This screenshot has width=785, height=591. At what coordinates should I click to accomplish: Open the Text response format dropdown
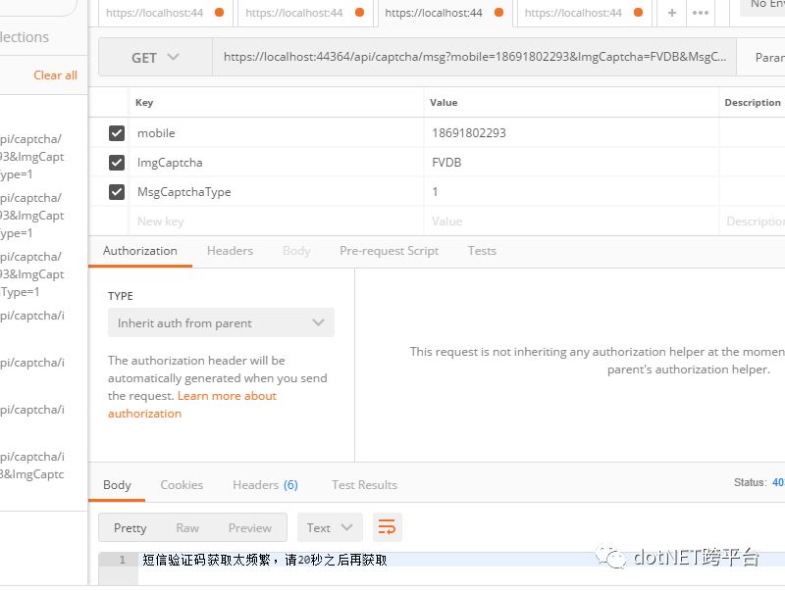[x=330, y=527]
